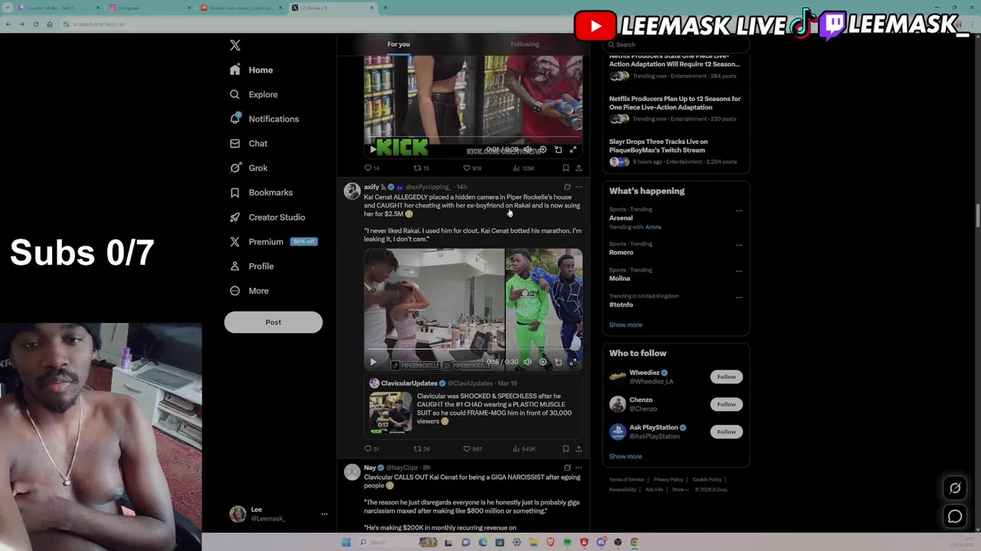View analytics showing 943K views
The height and width of the screenshot is (551, 981).
point(524,448)
